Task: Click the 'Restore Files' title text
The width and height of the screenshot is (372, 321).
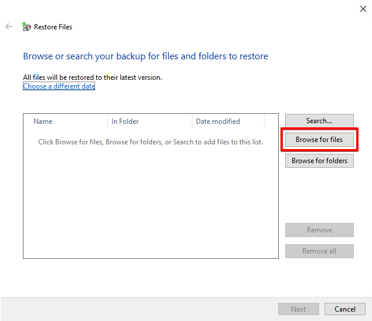Action: [x=53, y=27]
